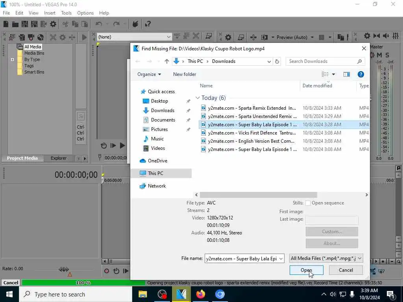Image resolution: width=403 pixels, height=302 pixels.
Task: Open Mixing Console faders icon
Action: (396, 36)
